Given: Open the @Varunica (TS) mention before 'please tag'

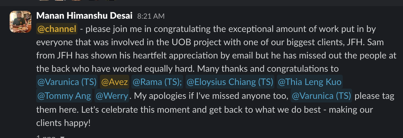Looking at the screenshot, I should 321,96.
